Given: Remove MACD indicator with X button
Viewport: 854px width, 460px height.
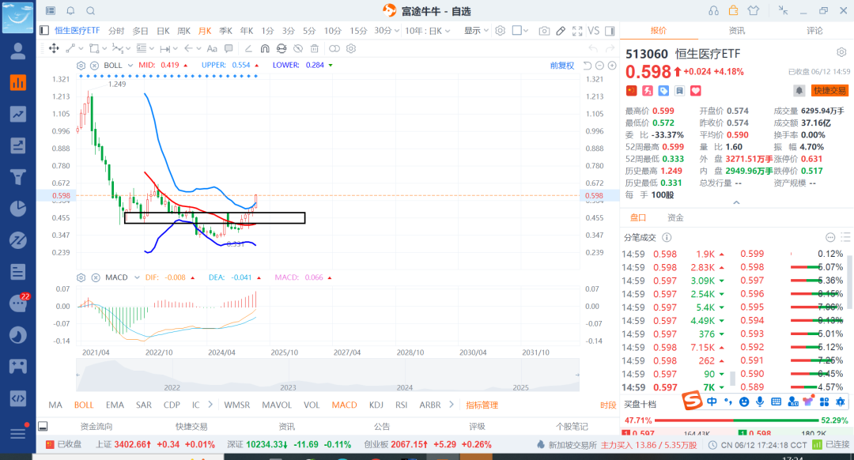Looking at the screenshot, I should point(96,277).
